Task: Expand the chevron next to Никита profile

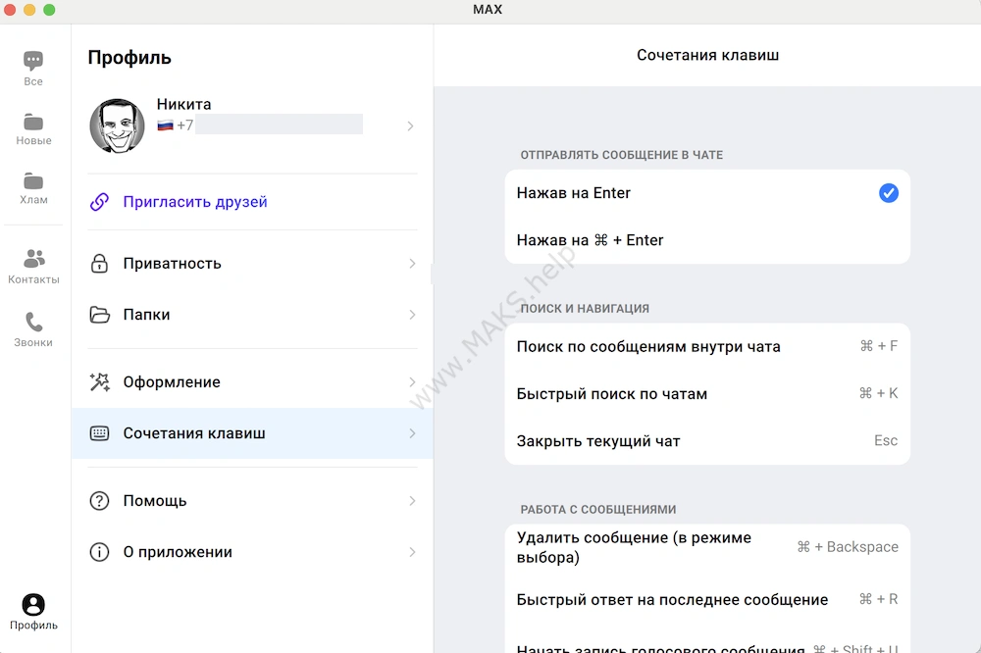Action: click(411, 126)
